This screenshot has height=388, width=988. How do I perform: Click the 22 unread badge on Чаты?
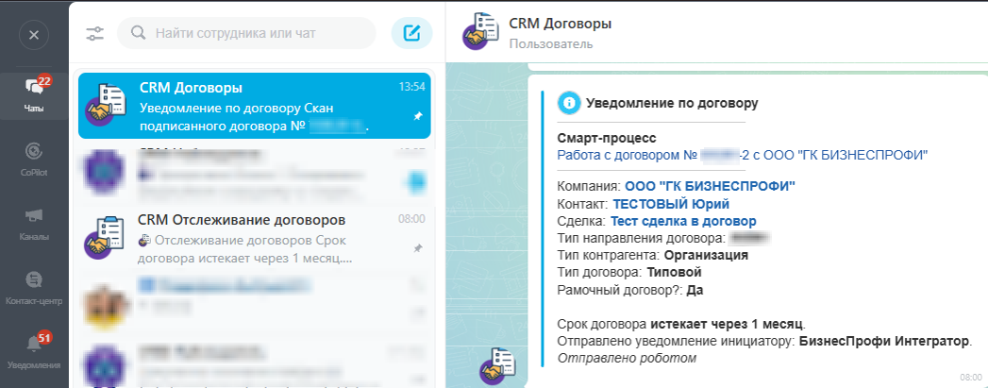pyautogui.click(x=44, y=80)
